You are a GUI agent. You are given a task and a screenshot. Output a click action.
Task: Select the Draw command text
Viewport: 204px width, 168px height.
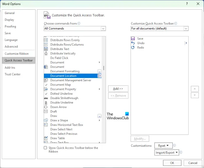pos(54,116)
